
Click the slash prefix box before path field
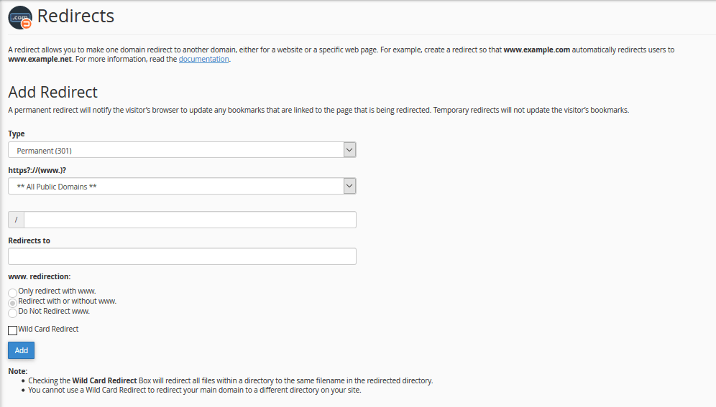click(16, 220)
